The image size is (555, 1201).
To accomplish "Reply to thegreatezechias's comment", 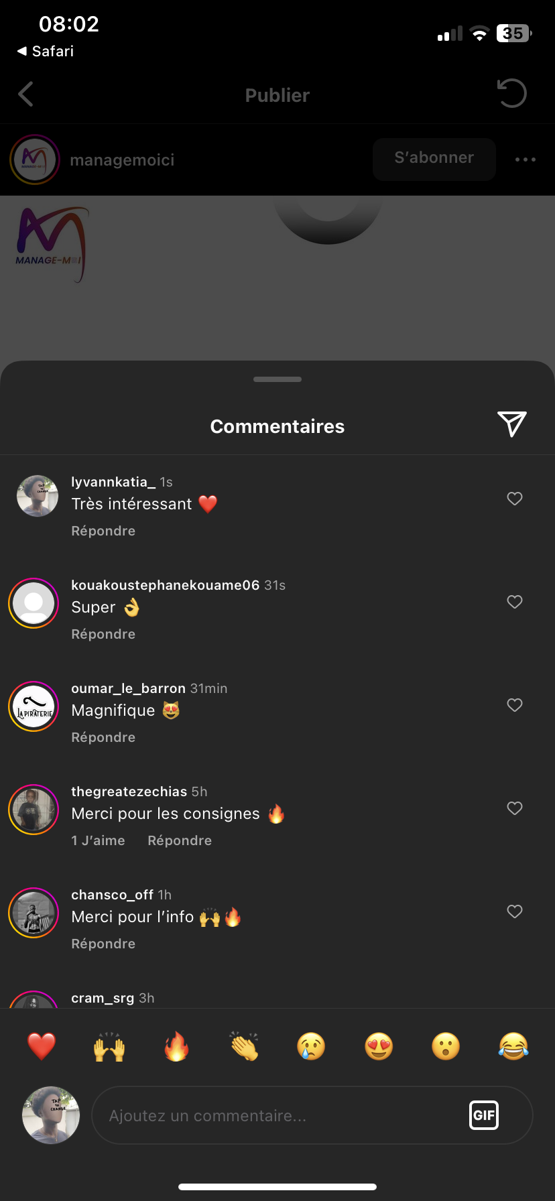I will [x=180, y=840].
